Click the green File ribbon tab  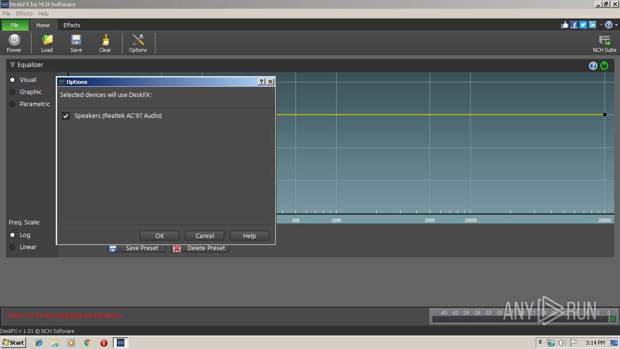pyautogui.click(x=15, y=25)
